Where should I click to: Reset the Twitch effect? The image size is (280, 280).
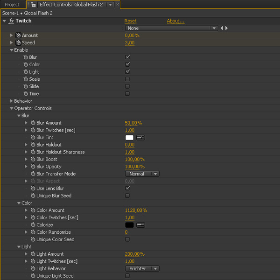click(130, 21)
